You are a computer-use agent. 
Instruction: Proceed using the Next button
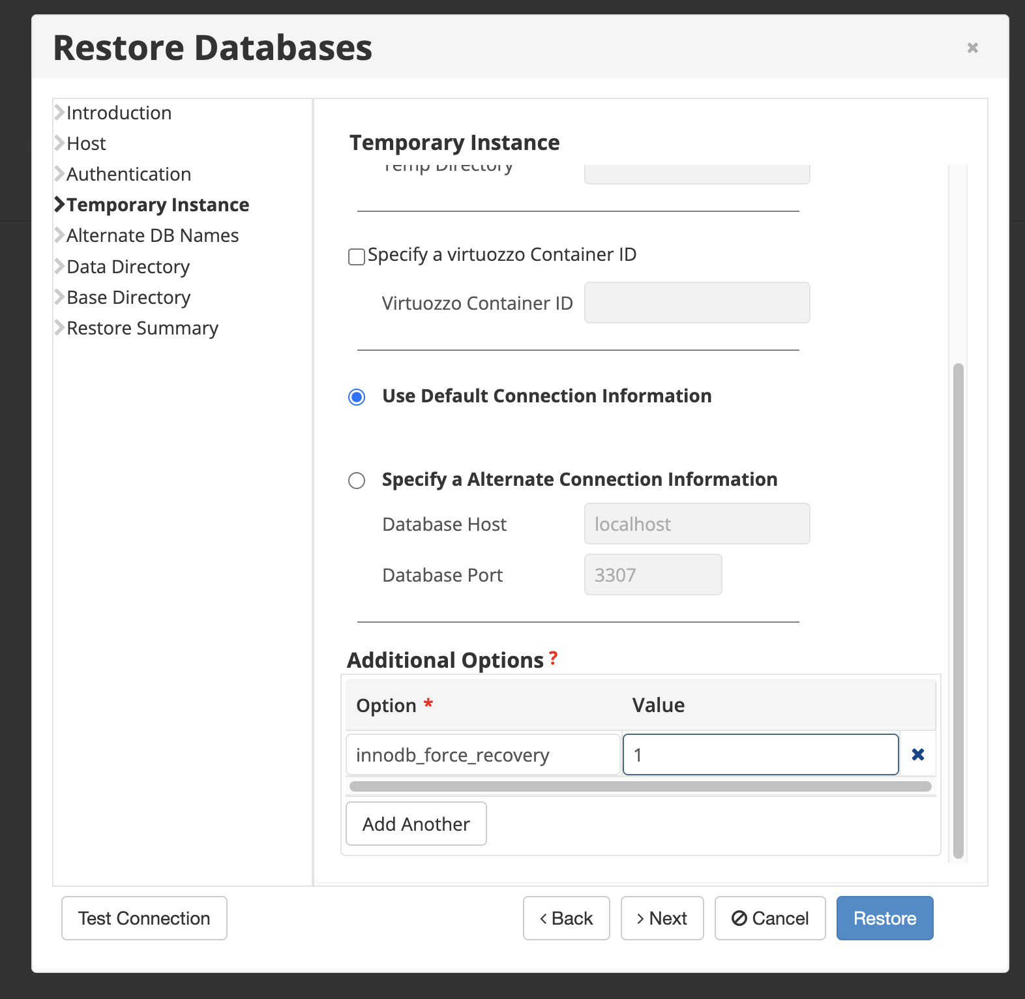pyautogui.click(x=662, y=918)
